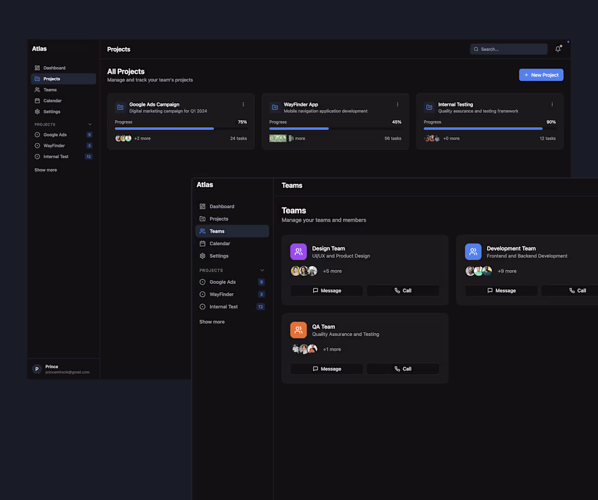Open the Internal Testing card three-dot menu
The height and width of the screenshot is (500, 598).
pyautogui.click(x=552, y=104)
